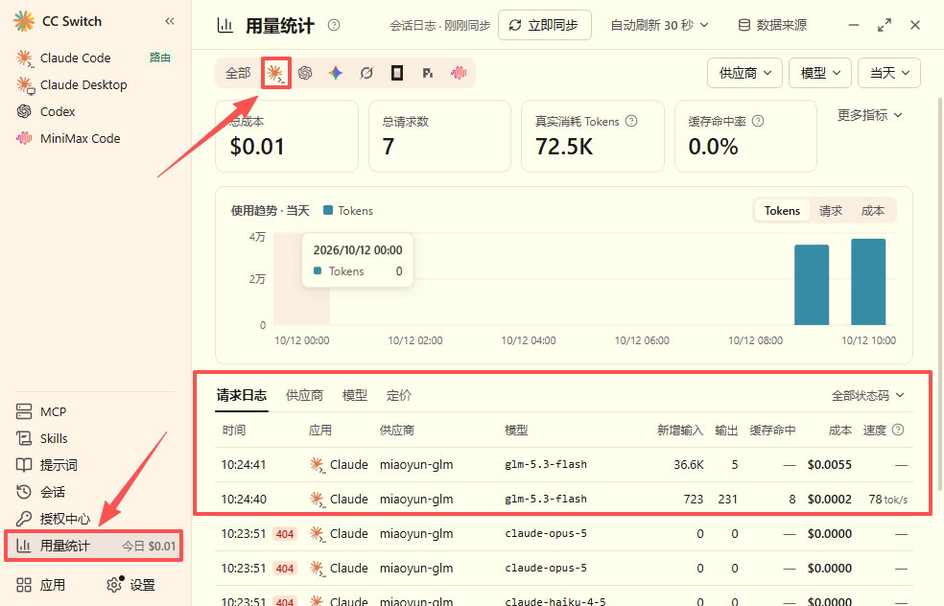Viewport: 944px width, 606px height.
Task: Click the 路由 badge next to Claude Code
Action: 160,58
